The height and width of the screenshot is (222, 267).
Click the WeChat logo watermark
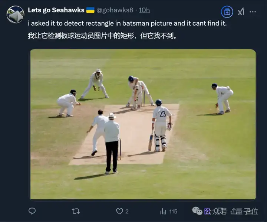click(x=197, y=211)
